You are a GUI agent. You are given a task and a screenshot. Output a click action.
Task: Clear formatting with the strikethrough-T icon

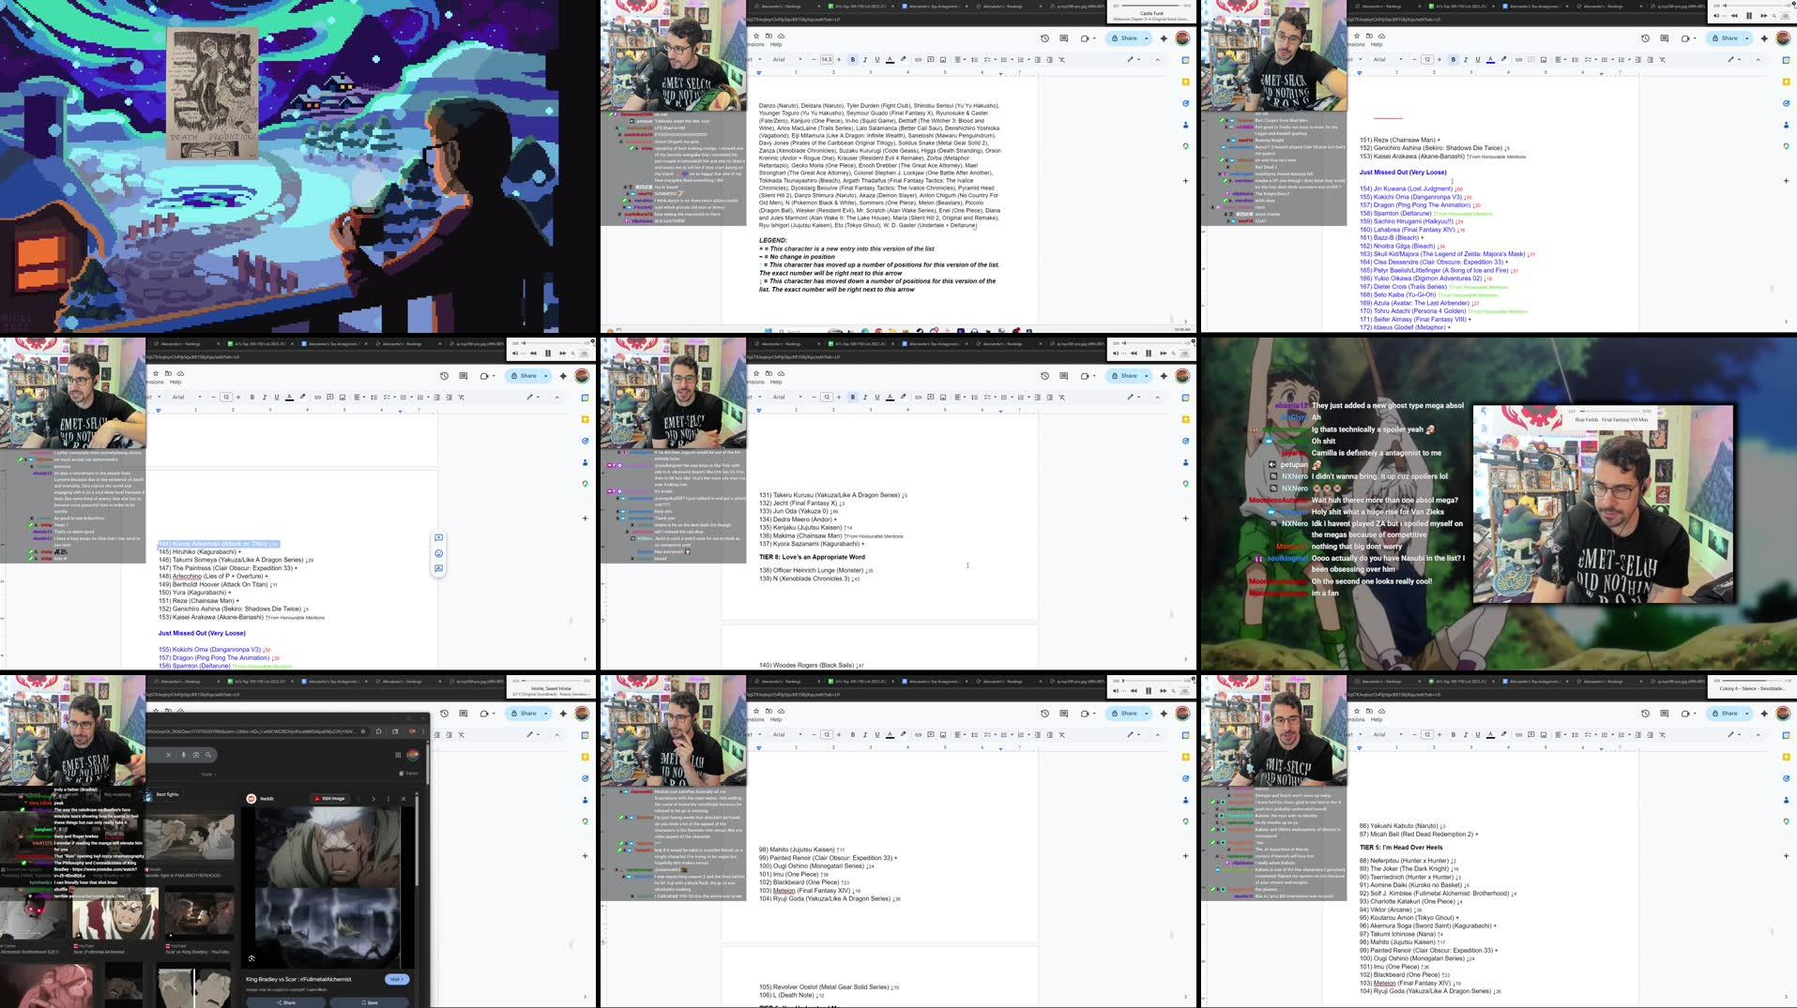(1061, 58)
